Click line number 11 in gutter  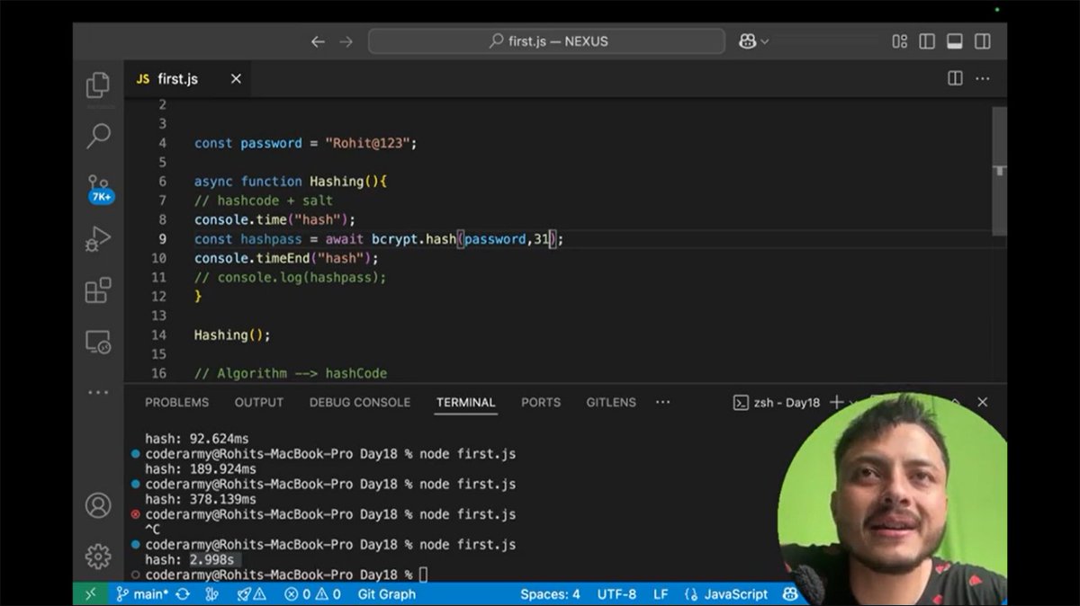click(x=158, y=277)
